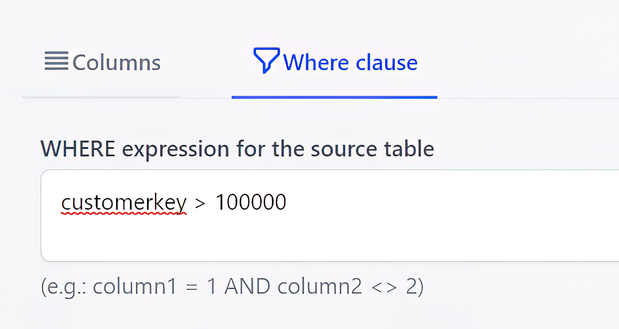Click the value 100000 in the expression

tap(251, 202)
